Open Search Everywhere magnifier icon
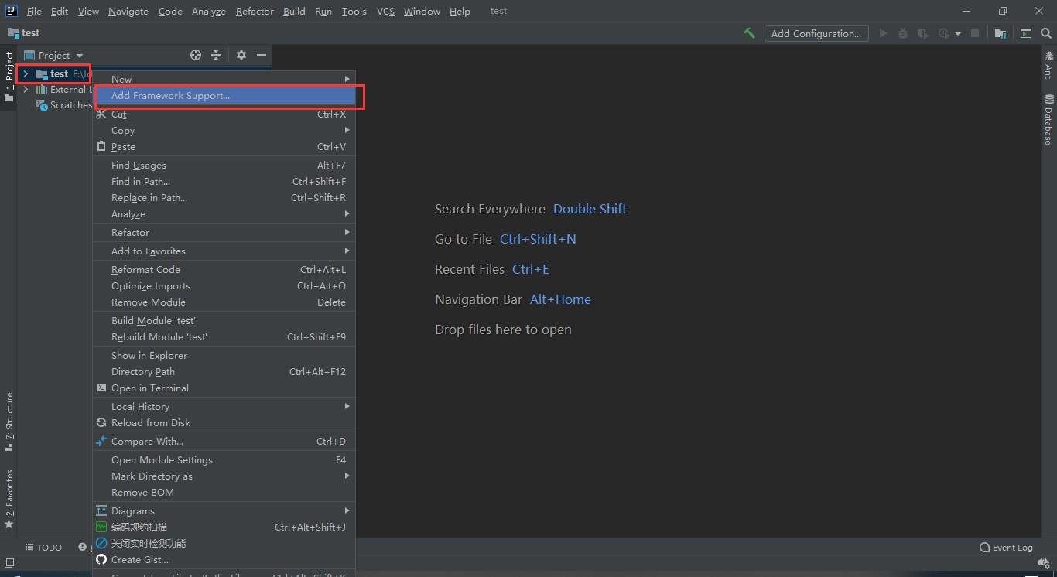The width and height of the screenshot is (1057, 577). [x=1046, y=33]
